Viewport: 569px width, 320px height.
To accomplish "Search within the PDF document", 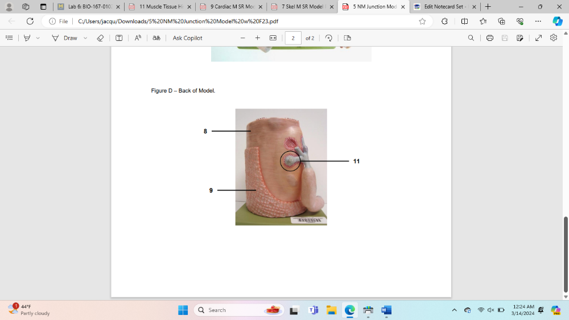I will [x=471, y=38].
